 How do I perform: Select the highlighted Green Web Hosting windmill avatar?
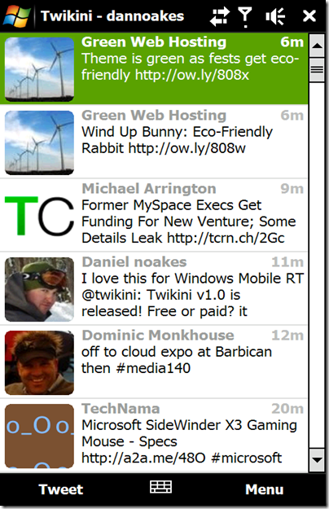(x=39, y=69)
